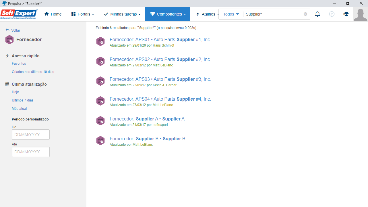
Task: Select the Ultimos 7 dias filter
Action: click(x=23, y=100)
